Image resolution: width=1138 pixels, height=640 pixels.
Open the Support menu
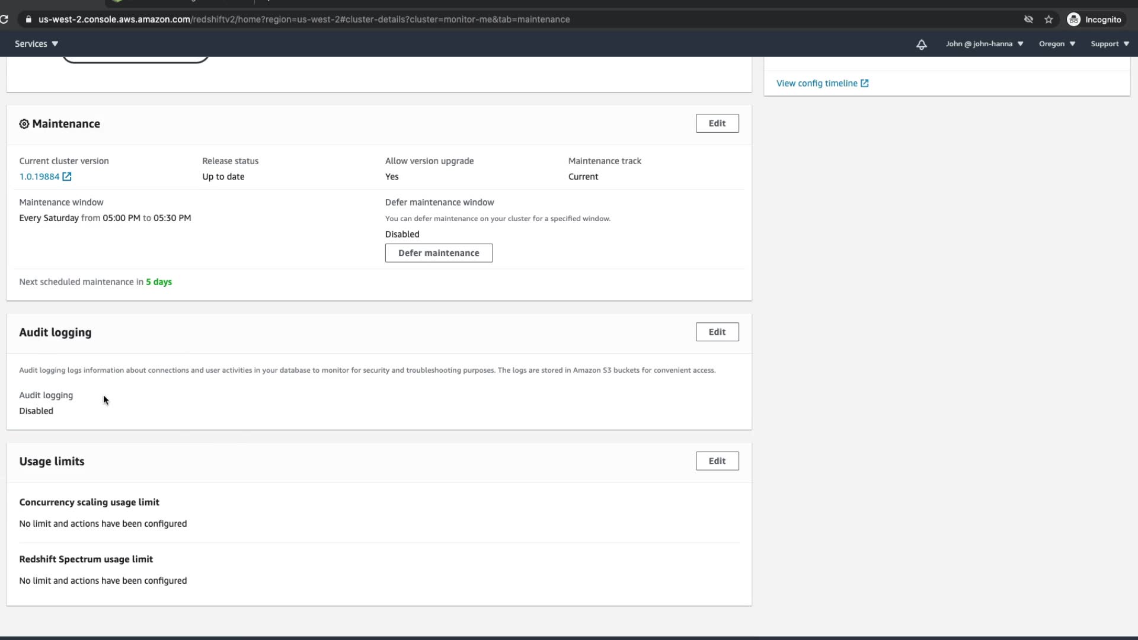click(x=1110, y=44)
